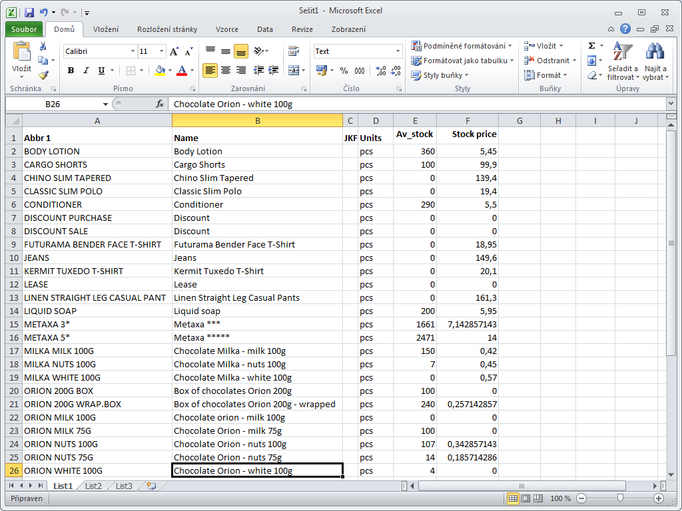
Task: Open Excel help with the question mark
Action: (625, 29)
